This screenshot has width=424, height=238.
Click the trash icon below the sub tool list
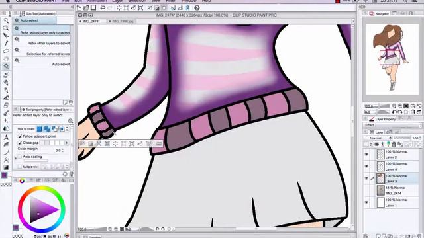(71, 102)
